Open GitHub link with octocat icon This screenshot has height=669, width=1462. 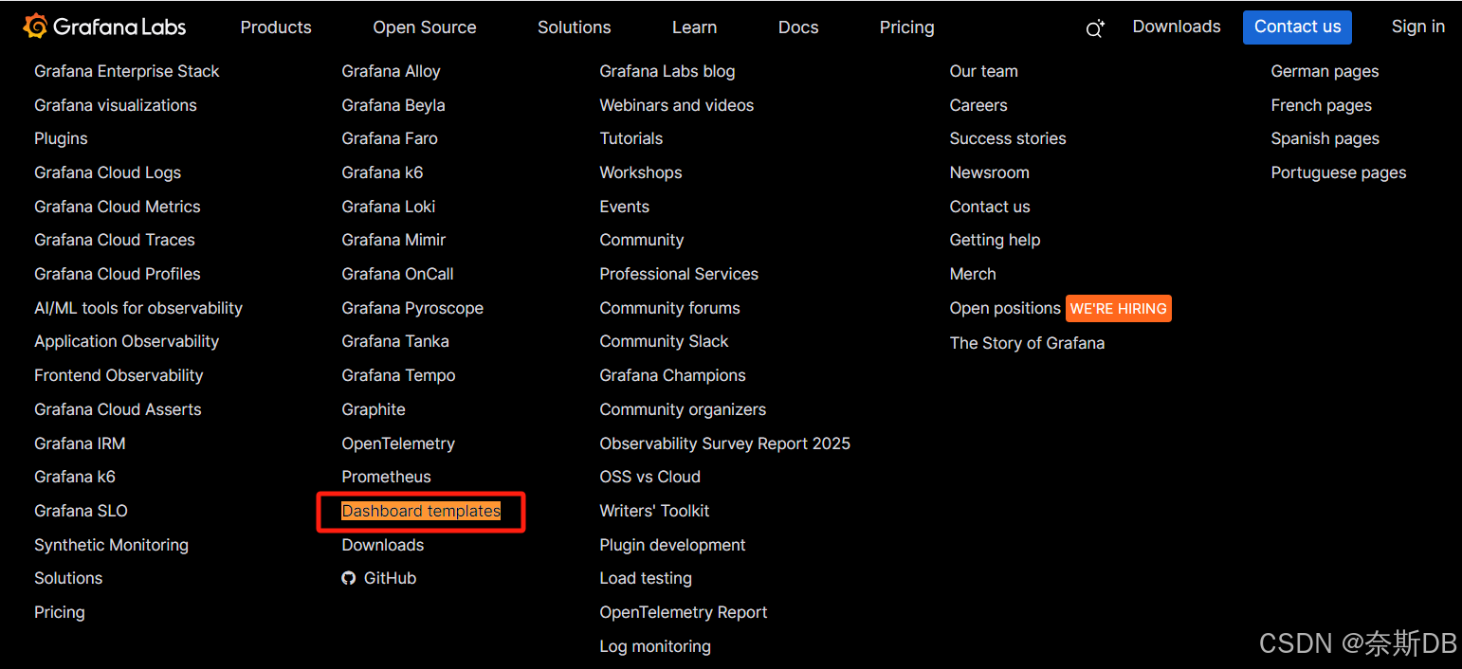379,578
